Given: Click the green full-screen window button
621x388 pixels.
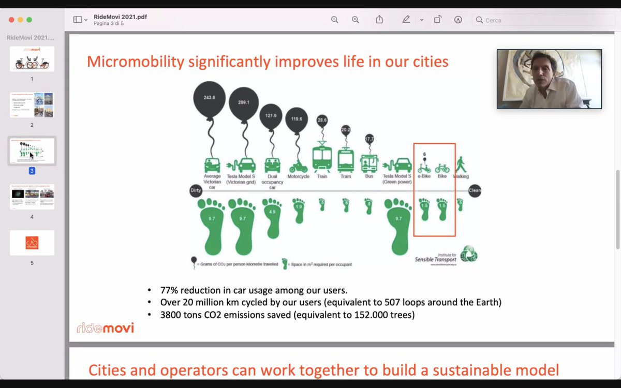Looking at the screenshot, I should 29,20.
